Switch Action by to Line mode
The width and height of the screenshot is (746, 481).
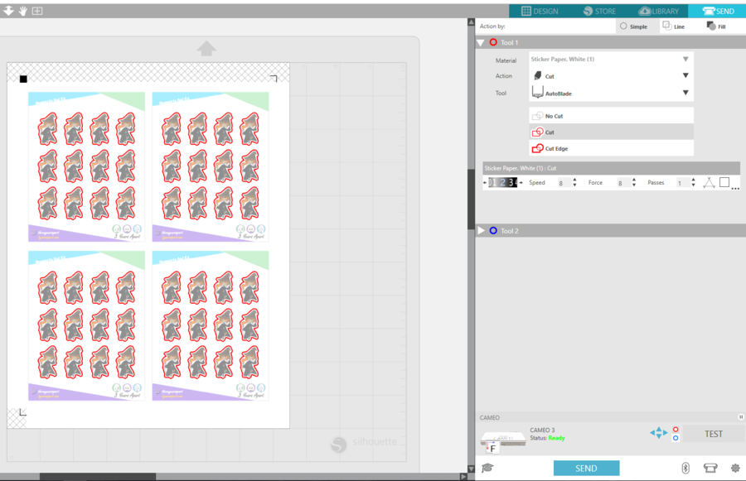(x=676, y=26)
